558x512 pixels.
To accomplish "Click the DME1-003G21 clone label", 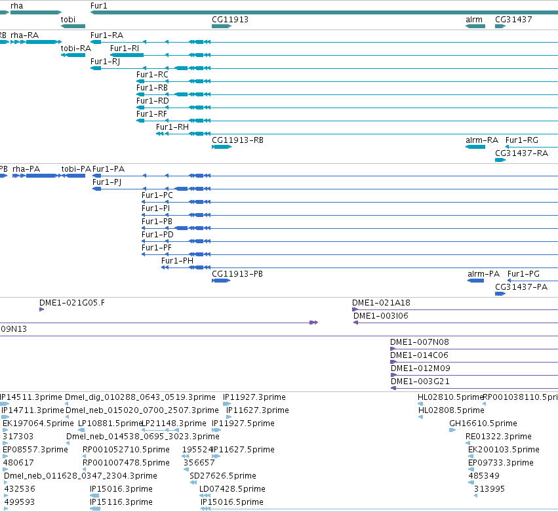I will 420,382.
